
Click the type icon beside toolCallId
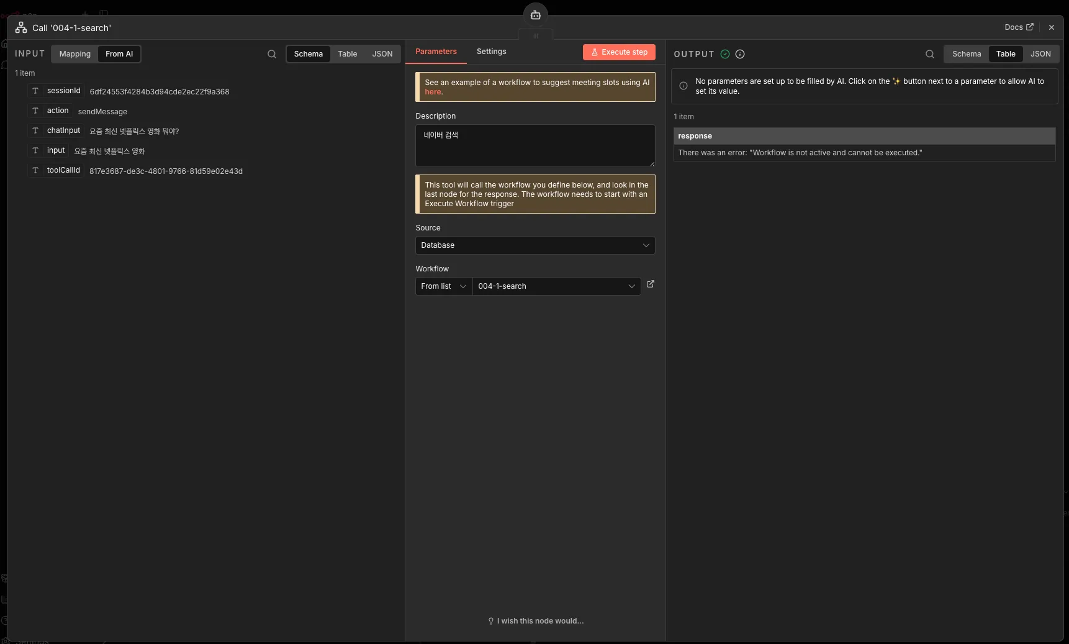(x=35, y=170)
